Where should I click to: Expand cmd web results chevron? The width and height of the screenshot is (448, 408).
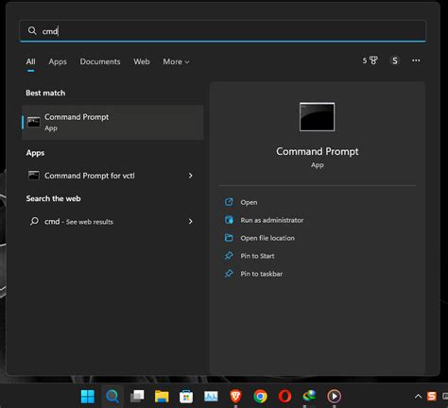tap(190, 221)
